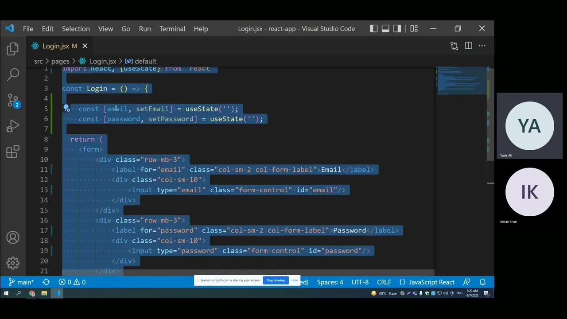Viewport: 567px width, 319px height.
Task: Click line number 10 in the gutter
Action: click(x=44, y=159)
